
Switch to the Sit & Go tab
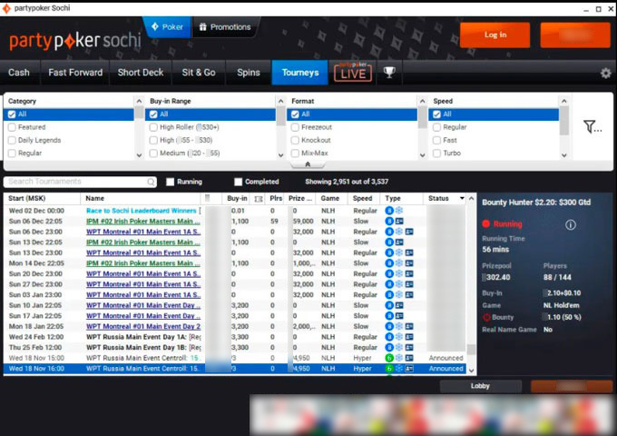point(198,73)
